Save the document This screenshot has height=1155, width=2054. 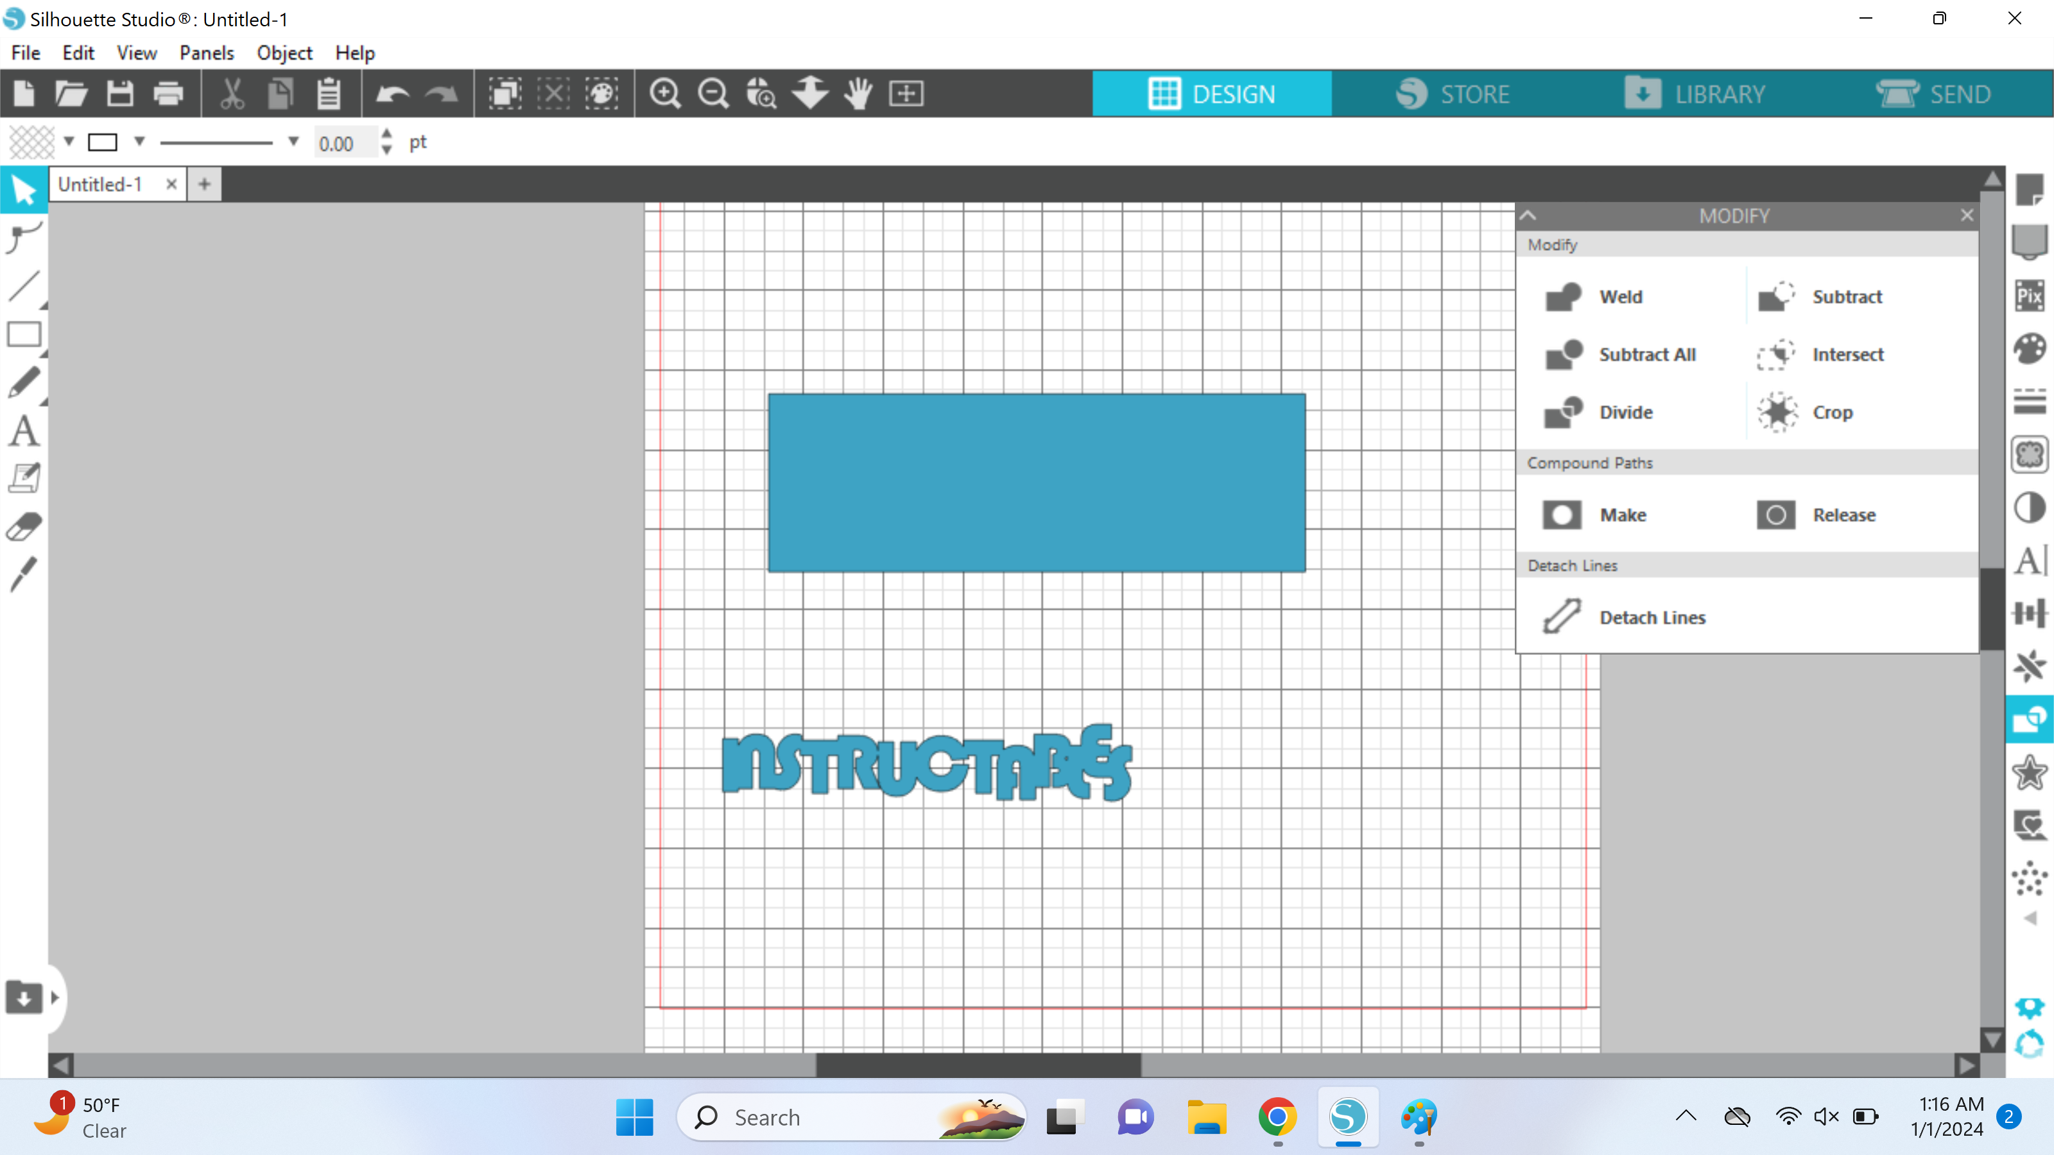pos(121,93)
